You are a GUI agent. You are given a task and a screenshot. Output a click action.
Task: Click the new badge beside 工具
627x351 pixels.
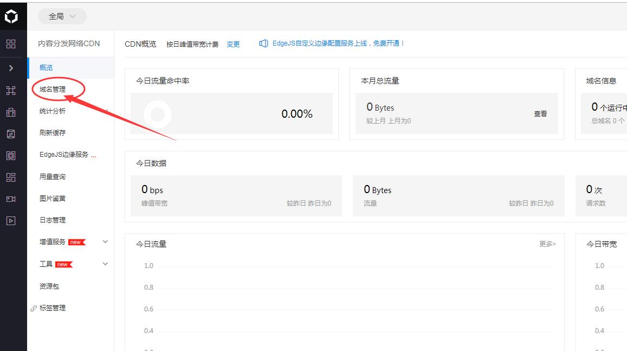[64, 264]
